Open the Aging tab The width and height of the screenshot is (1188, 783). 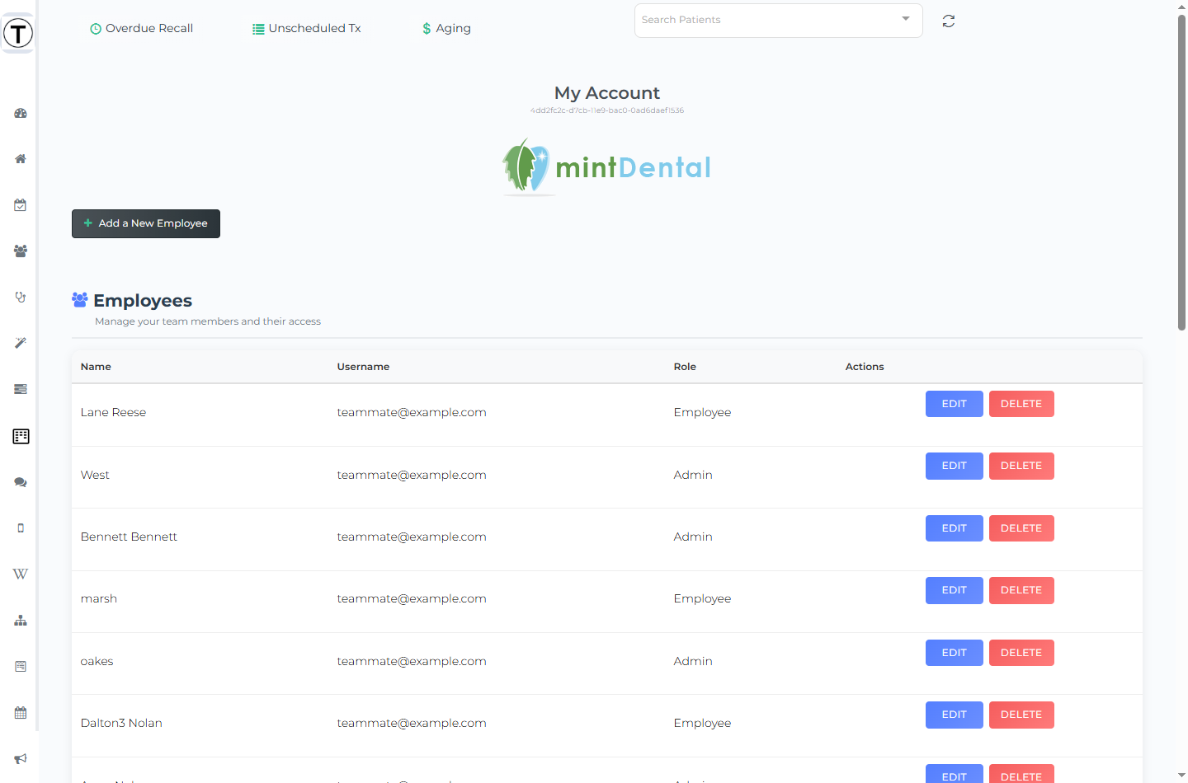tap(446, 28)
